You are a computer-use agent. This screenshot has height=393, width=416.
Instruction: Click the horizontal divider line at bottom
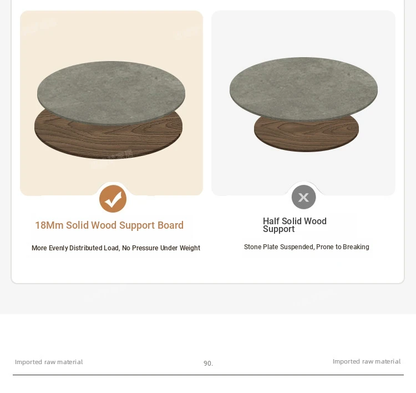(208, 375)
